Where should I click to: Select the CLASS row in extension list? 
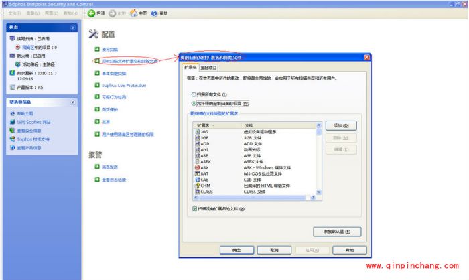255,192
